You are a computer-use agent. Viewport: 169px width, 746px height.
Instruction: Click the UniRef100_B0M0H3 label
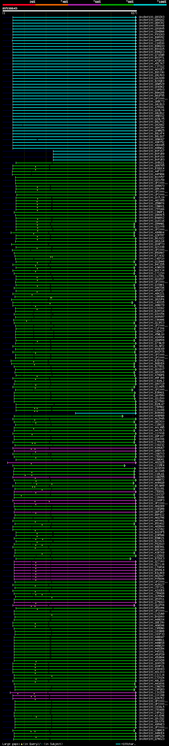(x=152, y=413)
